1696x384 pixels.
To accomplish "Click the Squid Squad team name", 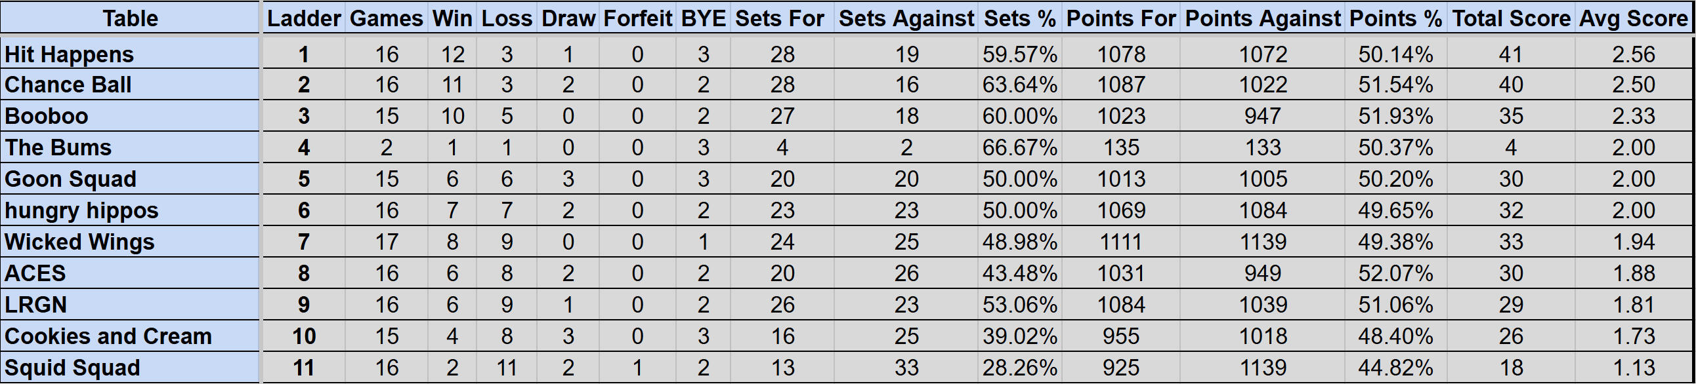I will pos(72,368).
